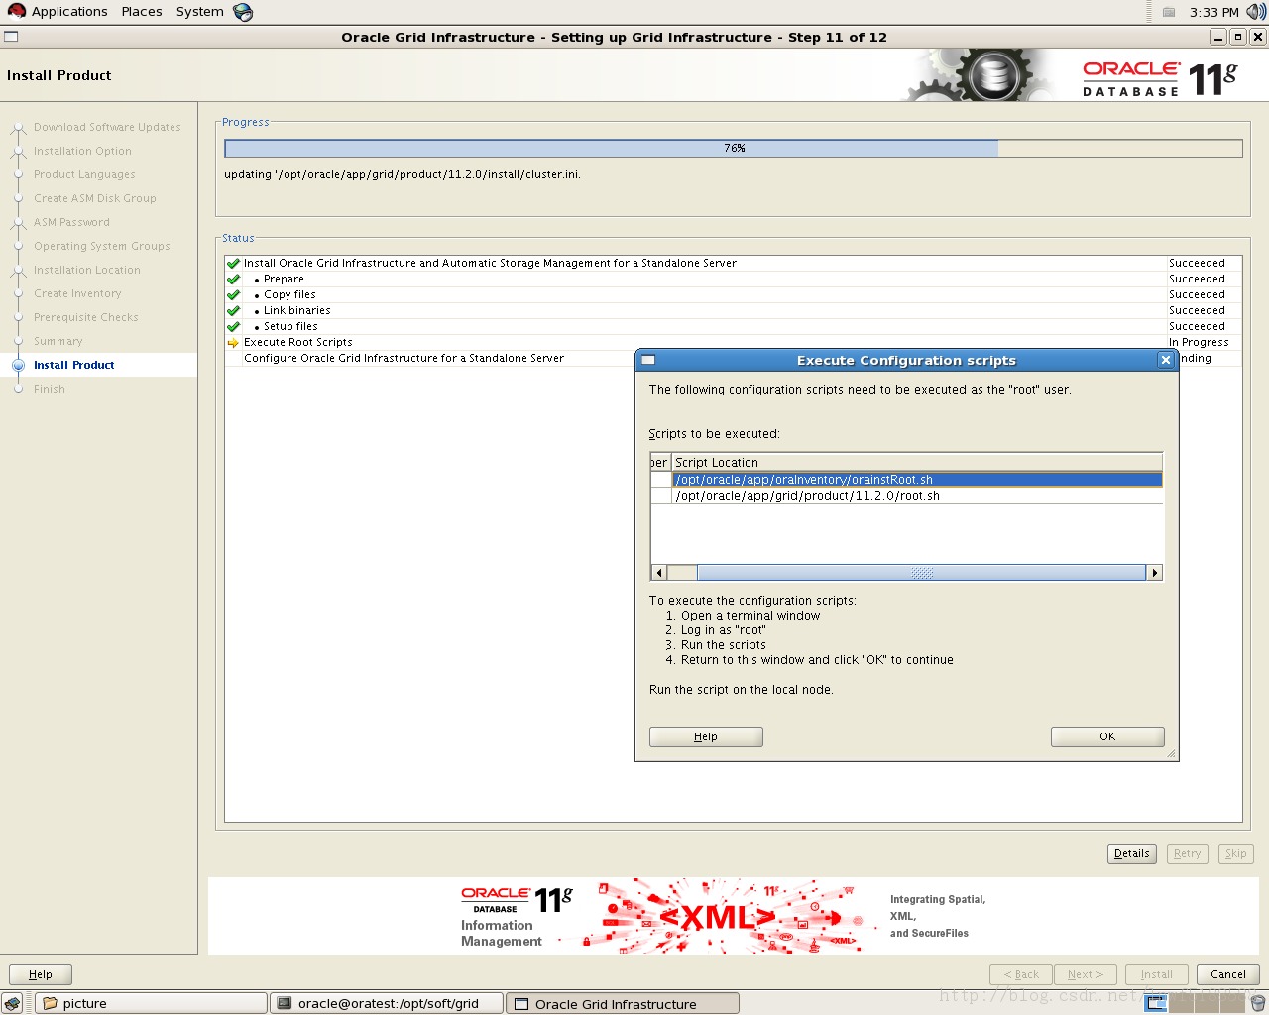Select Summary step in sidebar
1269x1015 pixels.
click(58, 341)
